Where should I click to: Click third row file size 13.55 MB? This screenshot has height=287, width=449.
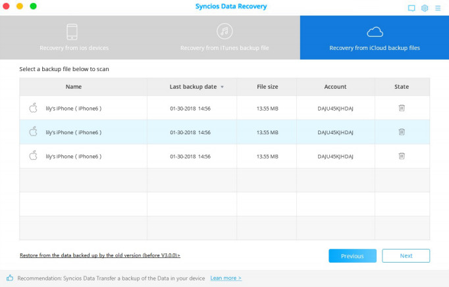tap(267, 157)
